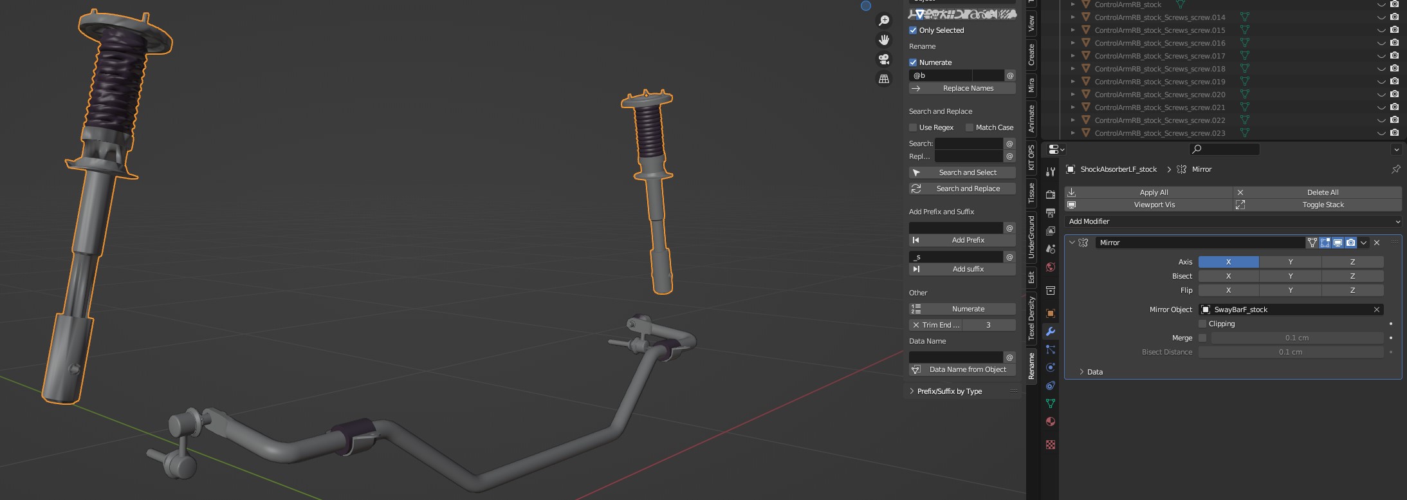Expand ControlArmRB_stock_Screws_screw.014 in outliner
The height and width of the screenshot is (500, 1407).
[1072, 17]
